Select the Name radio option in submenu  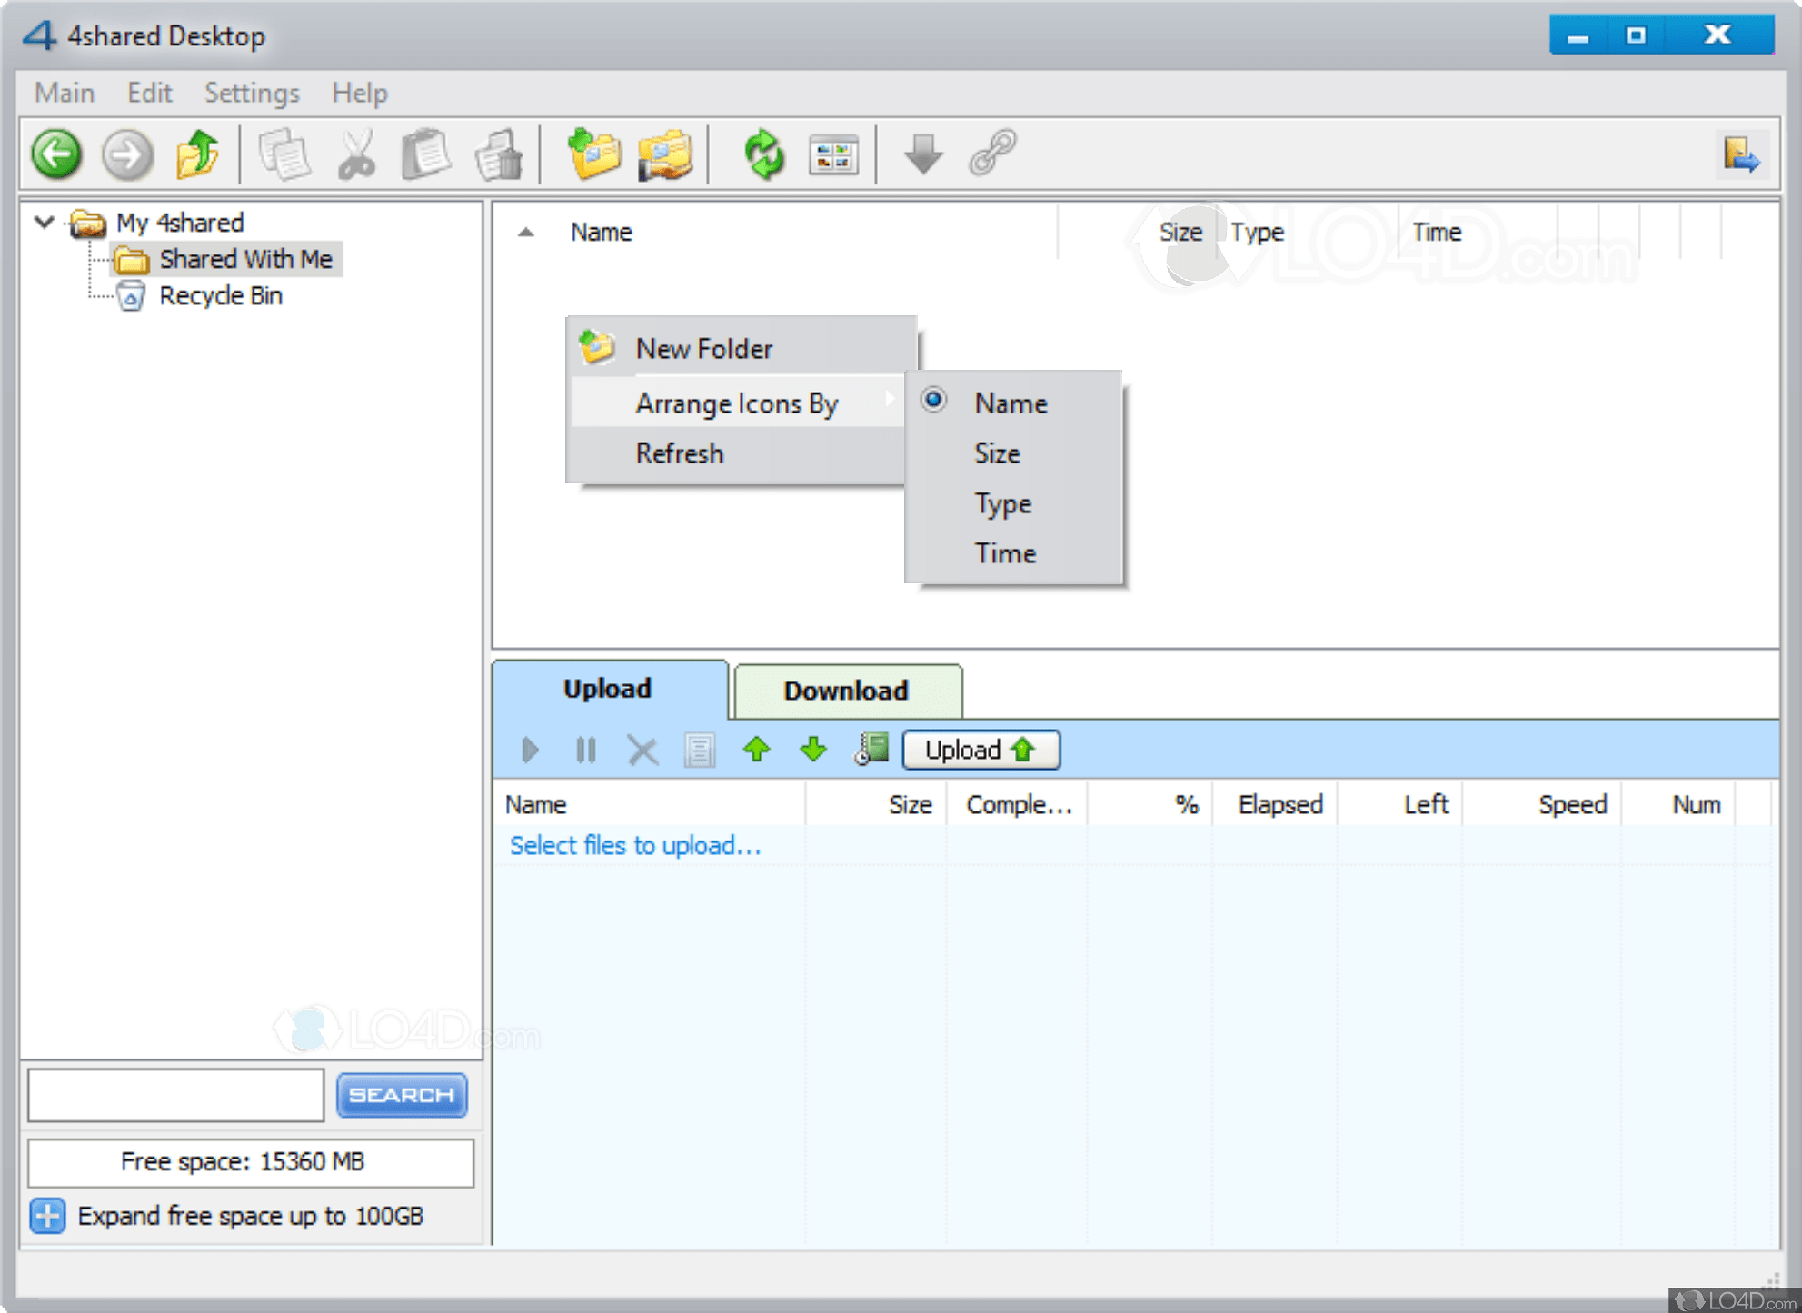point(1010,403)
